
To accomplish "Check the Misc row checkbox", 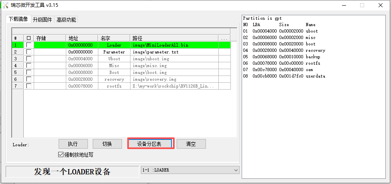I will pos(29,65).
